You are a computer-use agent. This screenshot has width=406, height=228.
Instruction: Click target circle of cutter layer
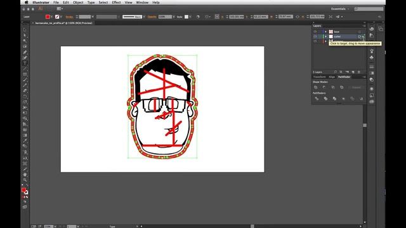(x=360, y=37)
